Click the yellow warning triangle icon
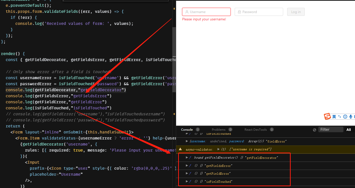 coord(180,149)
